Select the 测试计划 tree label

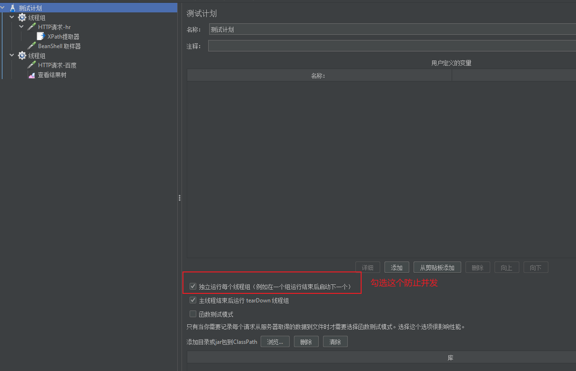pos(30,8)
